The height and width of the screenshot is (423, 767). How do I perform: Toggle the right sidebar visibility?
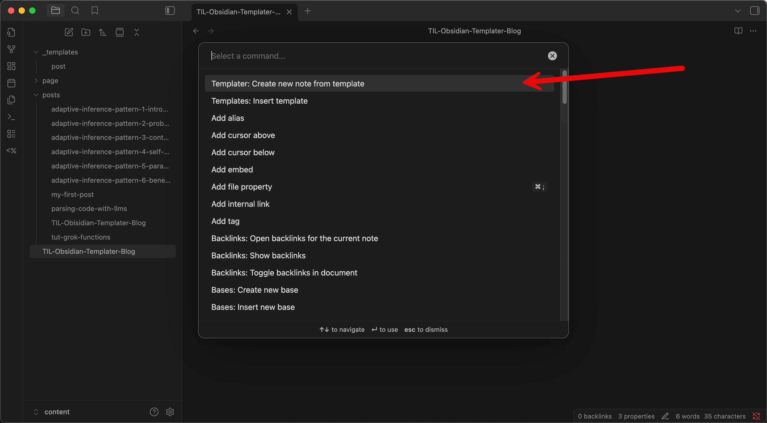(754, 11)
